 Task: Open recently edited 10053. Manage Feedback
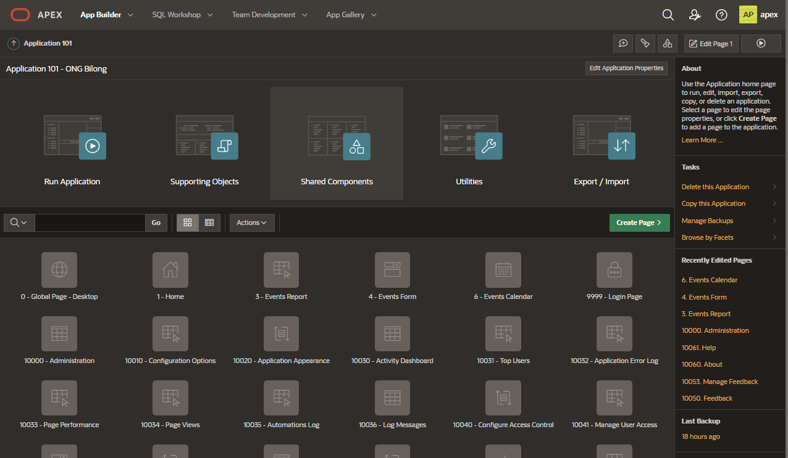719,382
